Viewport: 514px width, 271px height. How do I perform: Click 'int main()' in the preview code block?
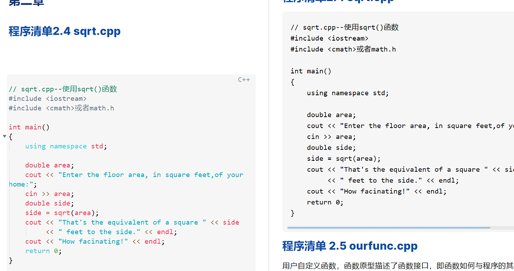click(311, 71)
